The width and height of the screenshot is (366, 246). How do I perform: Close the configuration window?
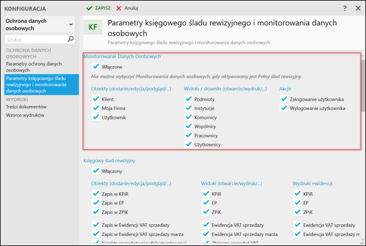[x=358, y=8]
